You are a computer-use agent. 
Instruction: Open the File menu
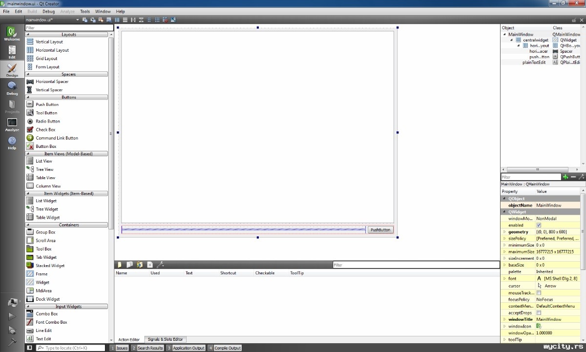coord(6,11)
